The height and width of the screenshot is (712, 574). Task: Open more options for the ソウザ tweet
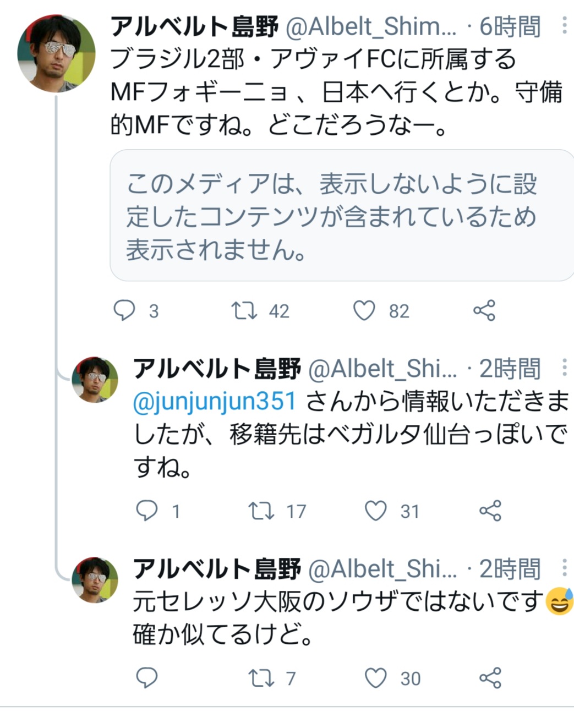[564, 568]
